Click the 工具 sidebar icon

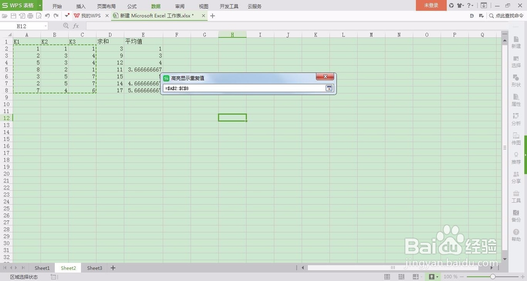(516, 197)
